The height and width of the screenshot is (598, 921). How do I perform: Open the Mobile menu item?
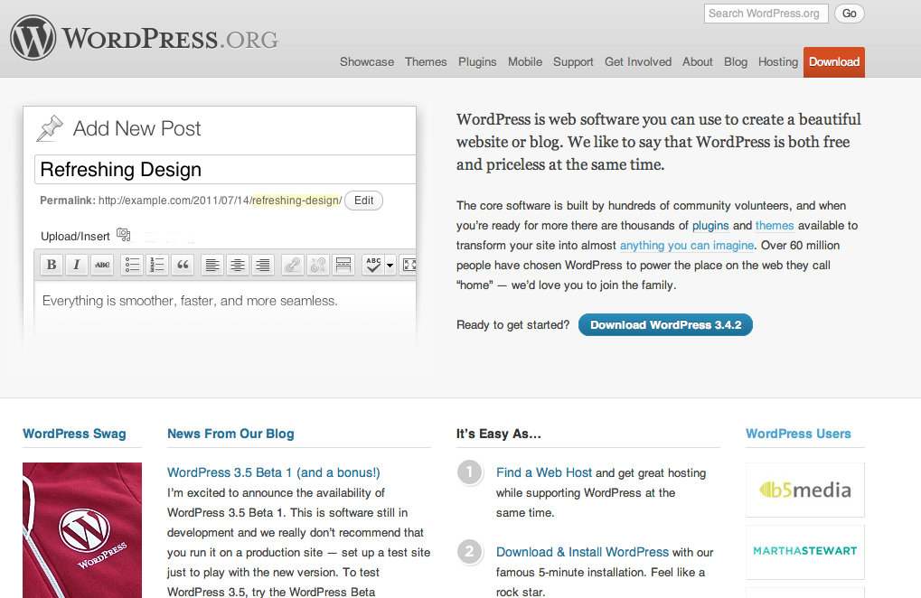(525, 61)
